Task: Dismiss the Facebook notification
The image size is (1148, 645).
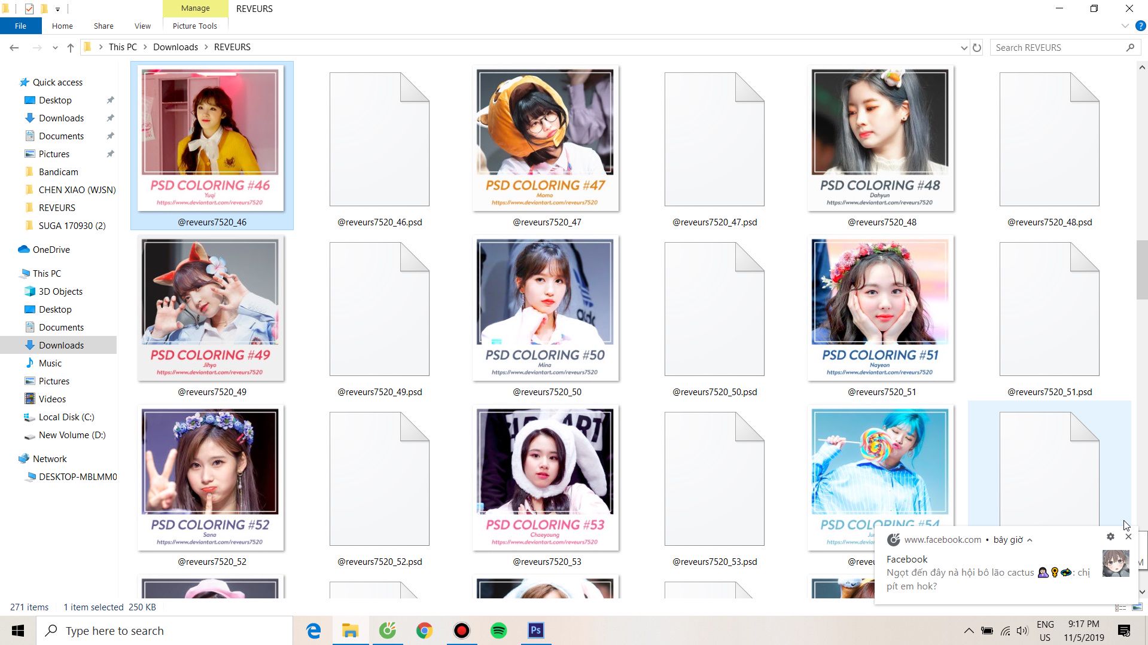Action: 1128,537
